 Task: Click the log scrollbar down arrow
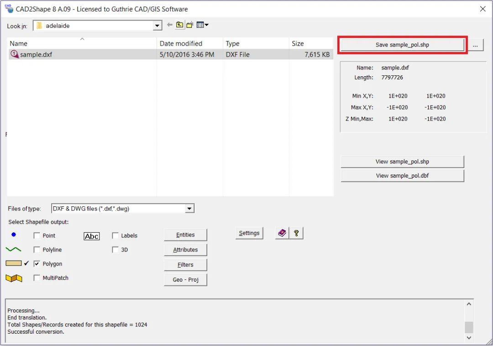(469, 337)
